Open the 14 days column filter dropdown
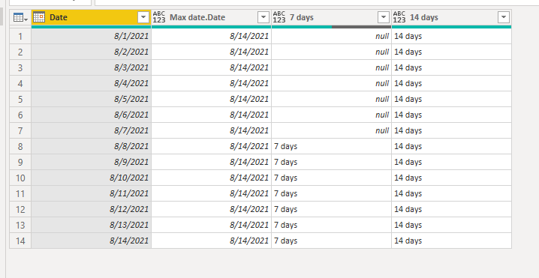Screen dimensions: 539x278 [503, 17]
